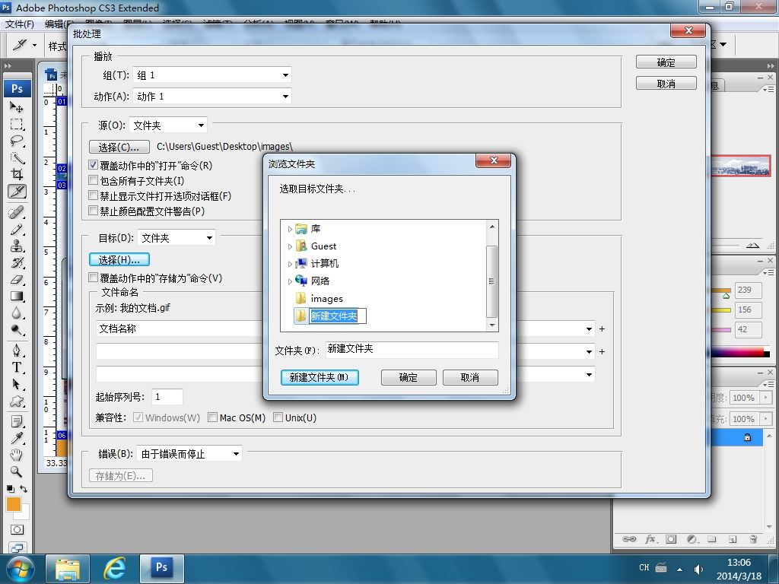The width and height of the screenshot is (779, 584).
Task: Select the Healing Brush tool
Action: coord(17,213)
